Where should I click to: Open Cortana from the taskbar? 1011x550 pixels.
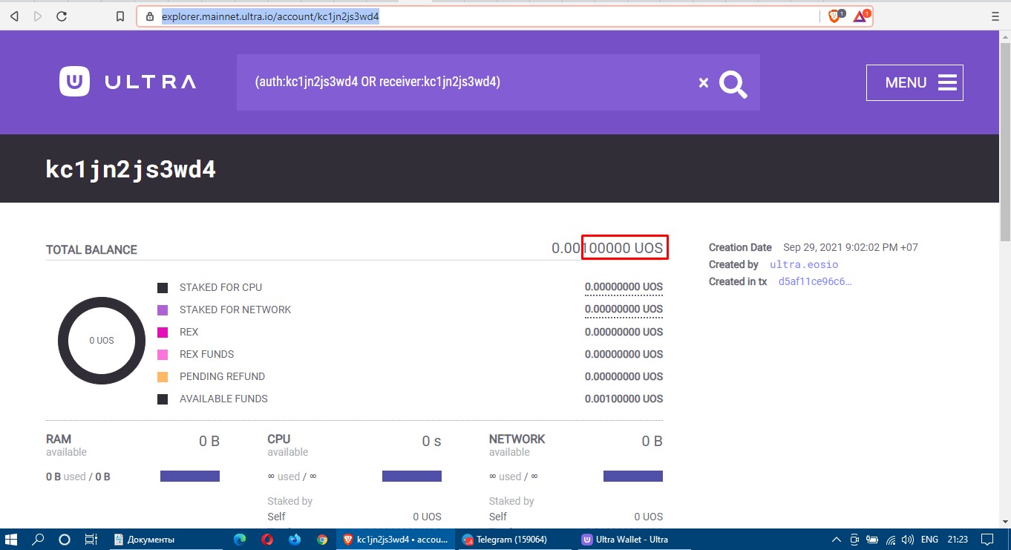64,539
